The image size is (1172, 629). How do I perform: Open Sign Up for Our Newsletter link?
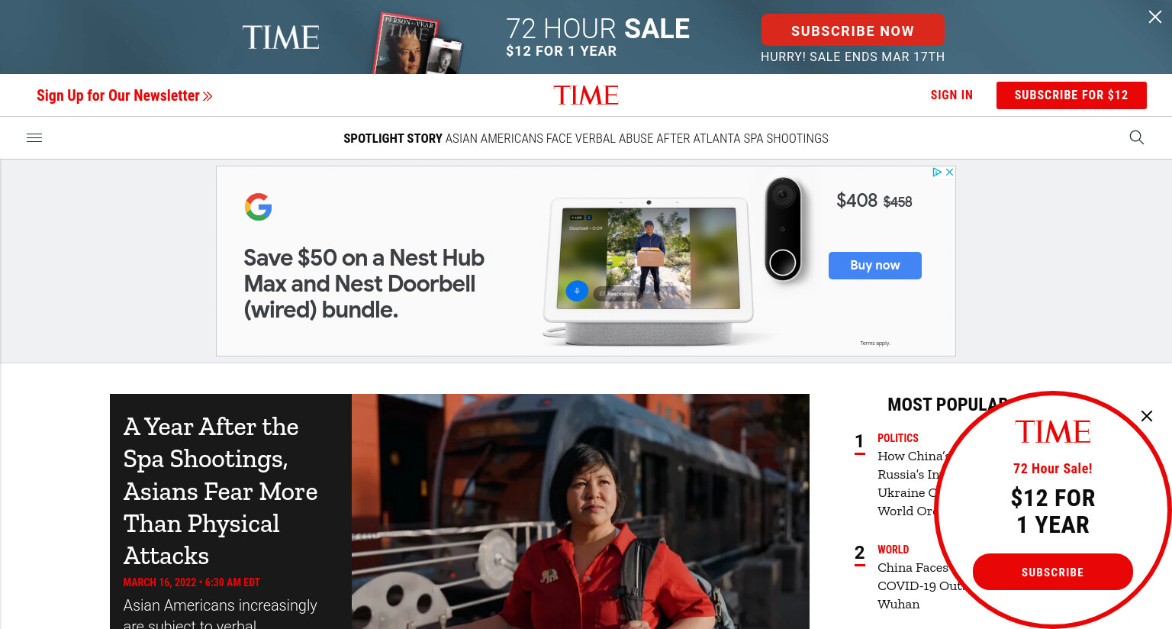coord(124,95)
